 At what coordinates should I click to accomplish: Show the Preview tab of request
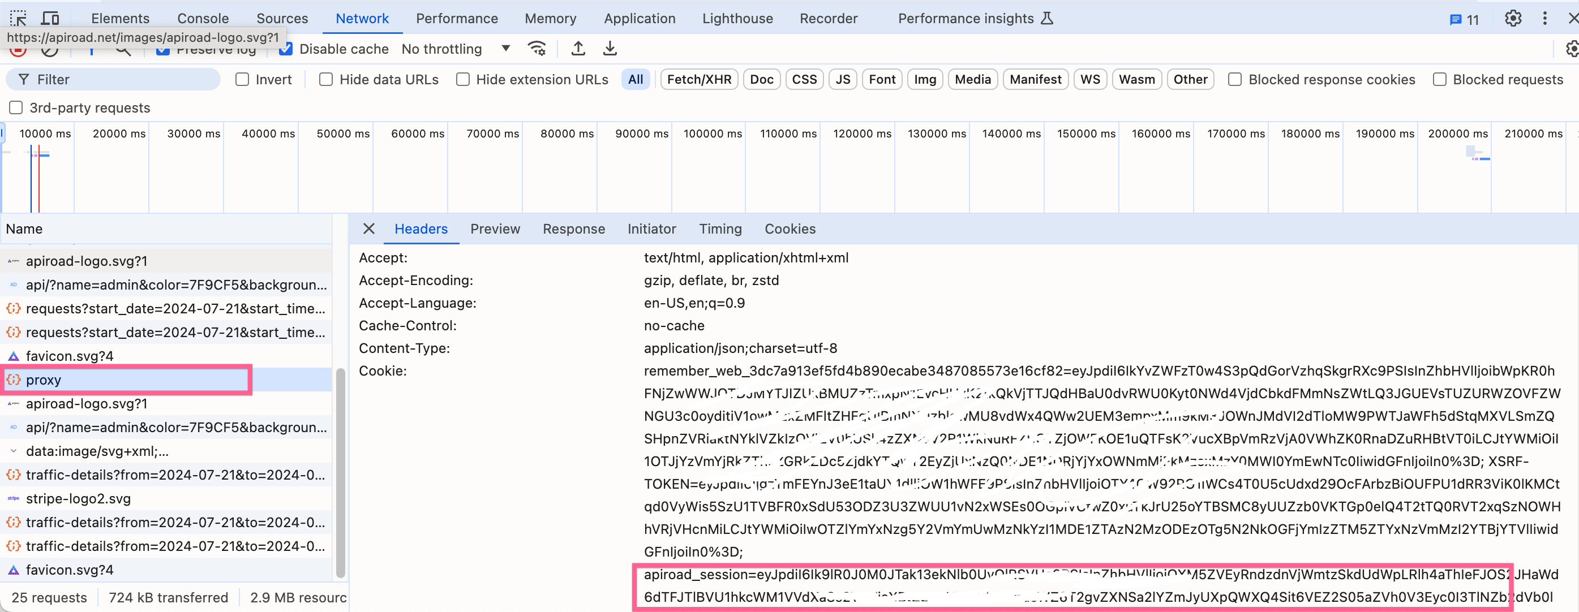(x=495, y=229)
